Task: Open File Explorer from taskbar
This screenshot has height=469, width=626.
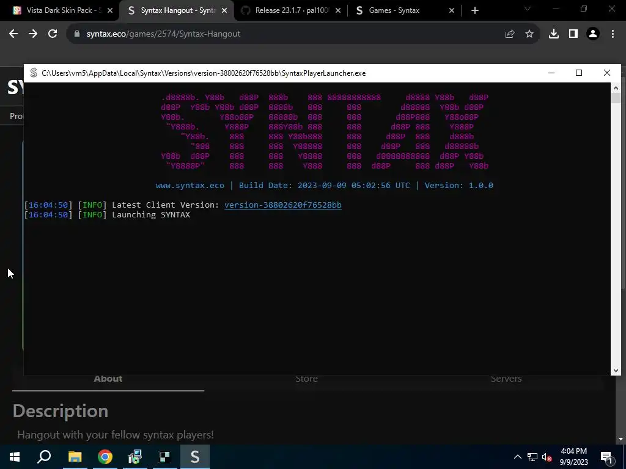Action: pos(75,457)
